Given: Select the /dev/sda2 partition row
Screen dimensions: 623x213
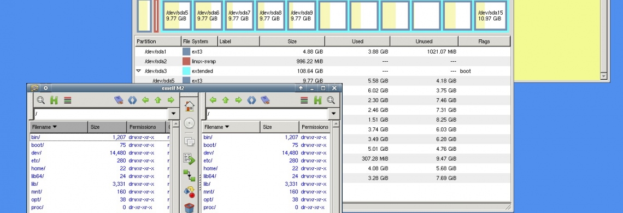Looking at the screenshot, I should tap(322, 62).
